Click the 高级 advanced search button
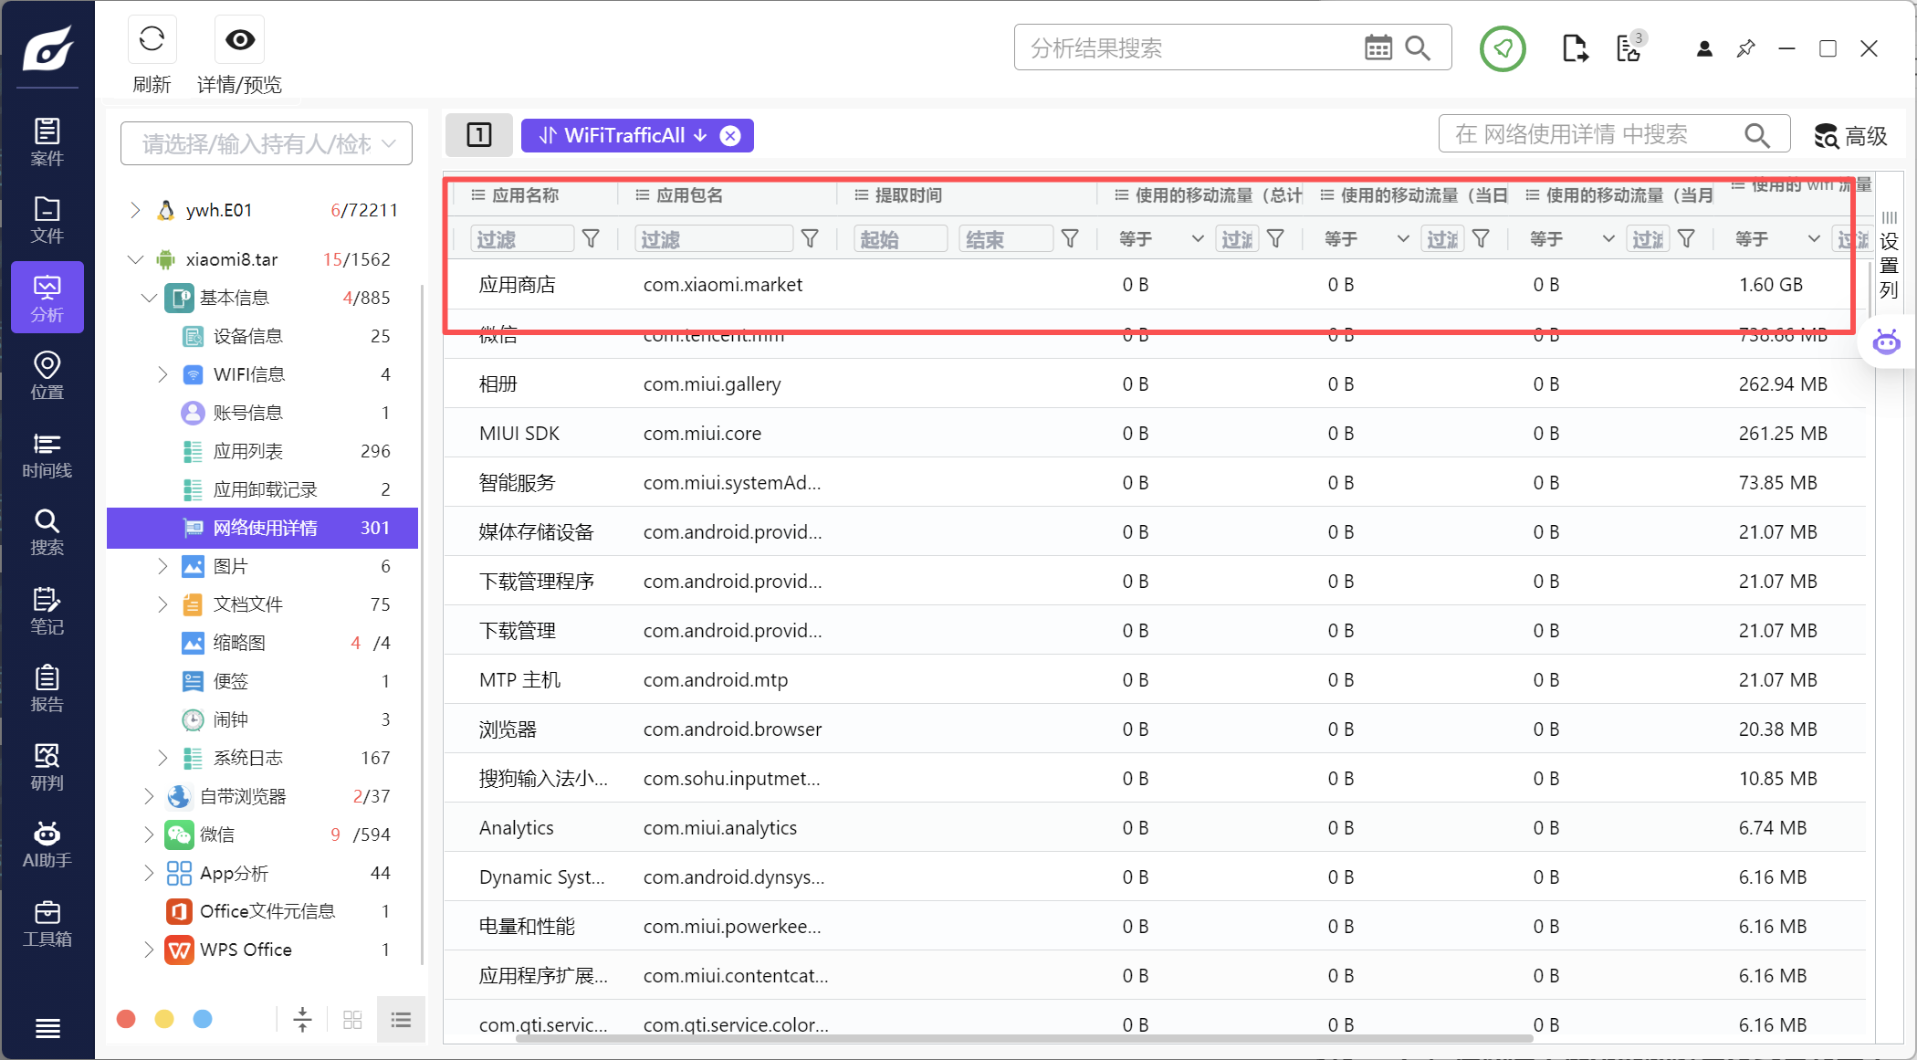Image resolution: width=1917 pixels, height=1060 pixels. point(1849,135)
